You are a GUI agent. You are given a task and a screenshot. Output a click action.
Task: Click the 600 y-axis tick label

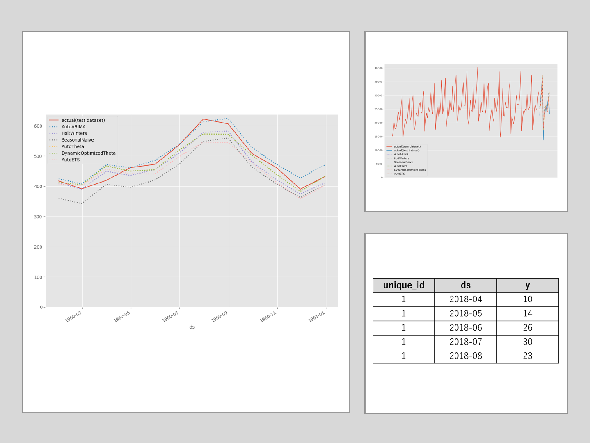click(x=38, y=126)
